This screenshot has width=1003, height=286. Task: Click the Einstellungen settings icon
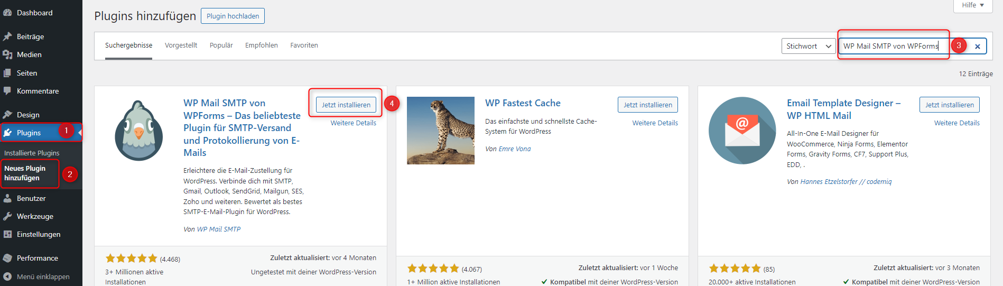pyautogui.click(x=7, y=234)
